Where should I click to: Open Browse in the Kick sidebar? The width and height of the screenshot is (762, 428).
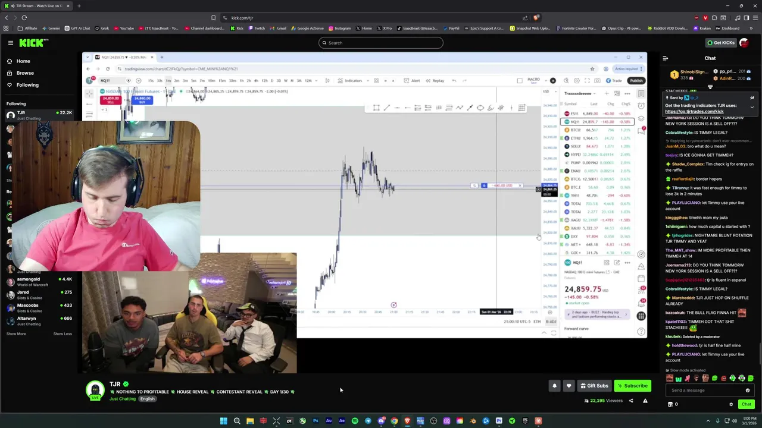click(x=25, y=73)
